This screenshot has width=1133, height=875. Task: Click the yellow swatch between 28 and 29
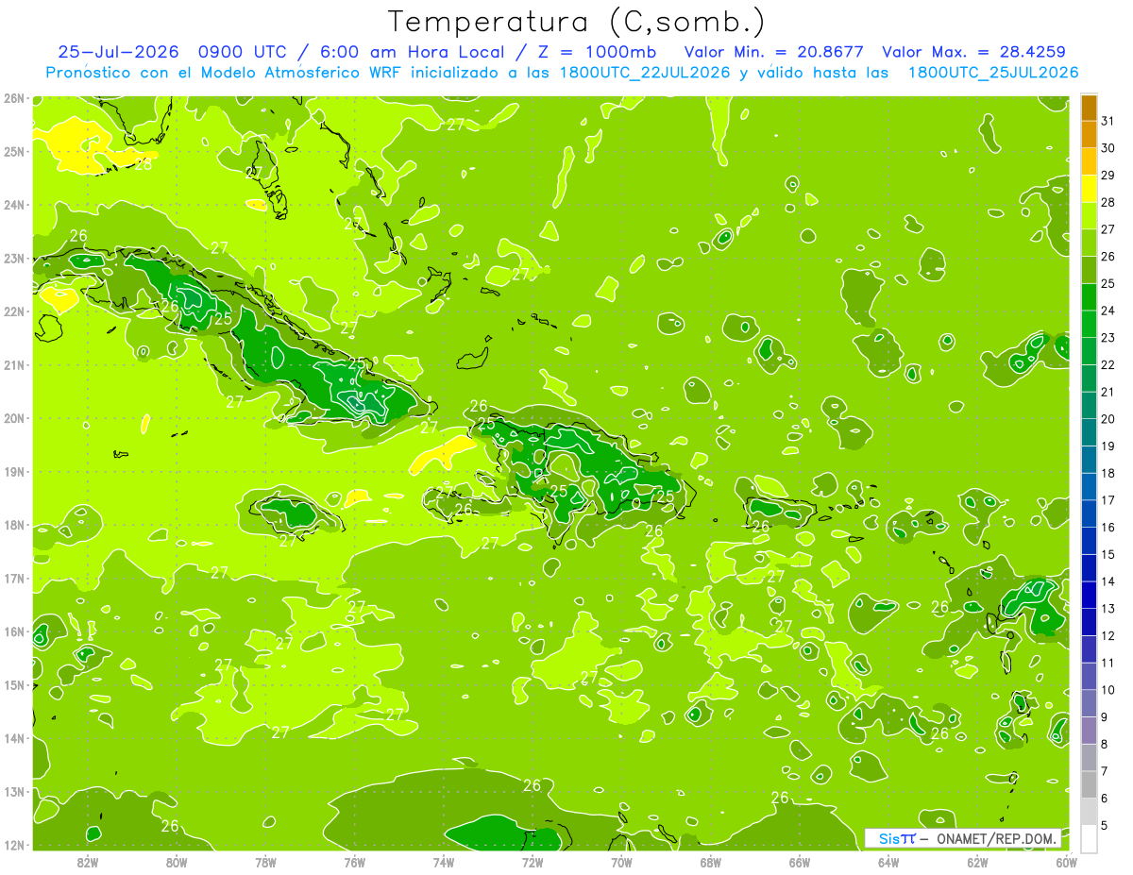point(1089,189)
